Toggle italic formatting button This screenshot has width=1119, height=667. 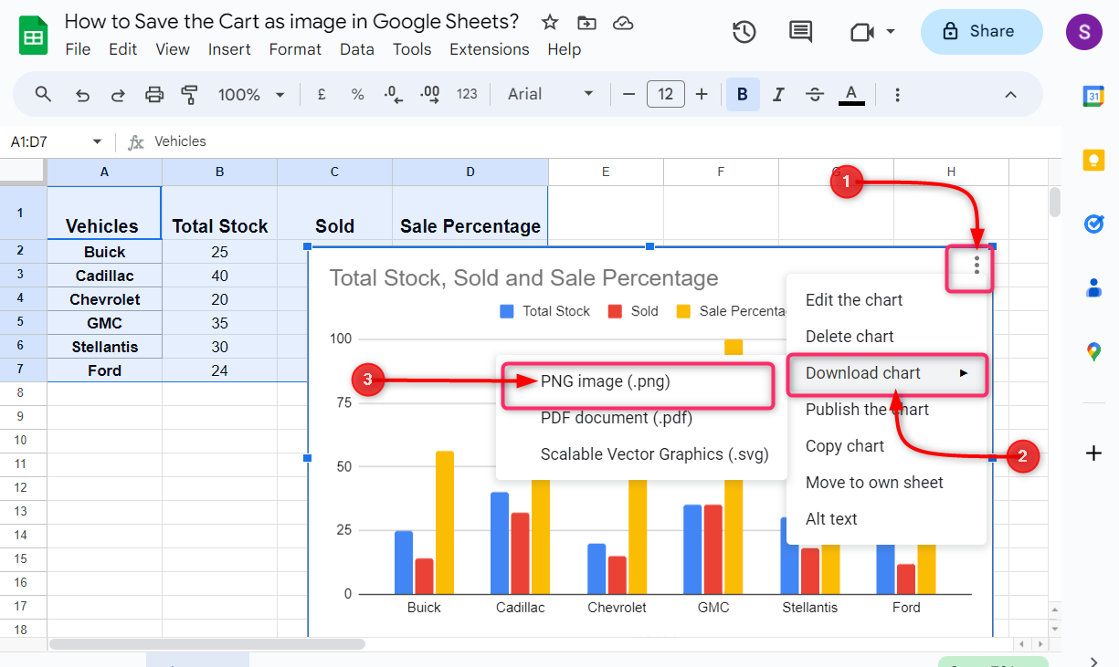(778, 94)
